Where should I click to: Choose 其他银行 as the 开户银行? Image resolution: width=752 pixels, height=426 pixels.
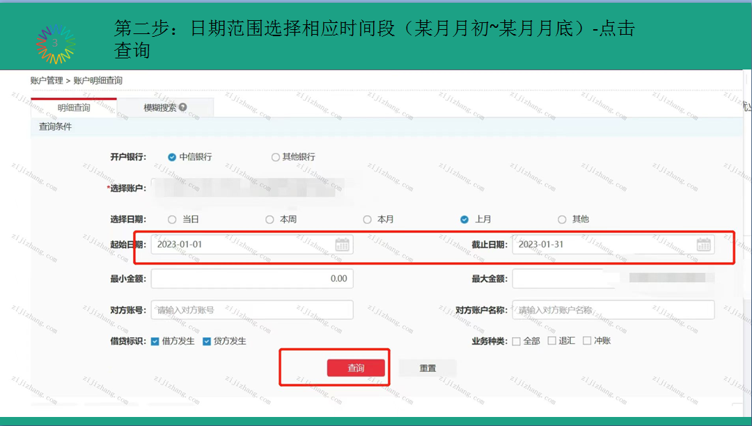tap(276, 157)
